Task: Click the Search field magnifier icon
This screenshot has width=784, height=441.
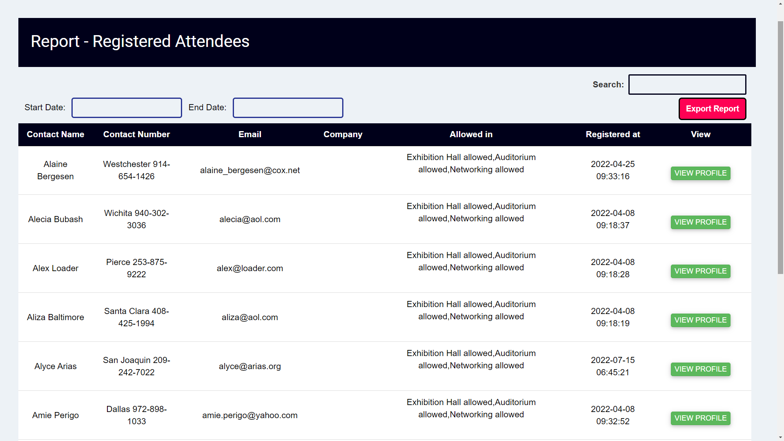Action: (687, 85)
